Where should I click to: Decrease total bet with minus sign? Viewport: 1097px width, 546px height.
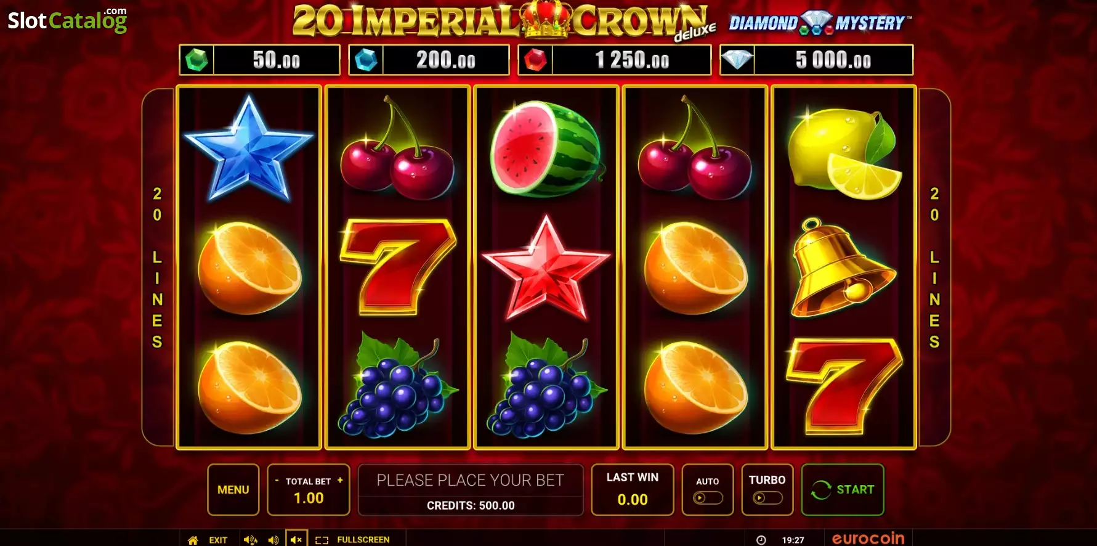tap(277, 480)
